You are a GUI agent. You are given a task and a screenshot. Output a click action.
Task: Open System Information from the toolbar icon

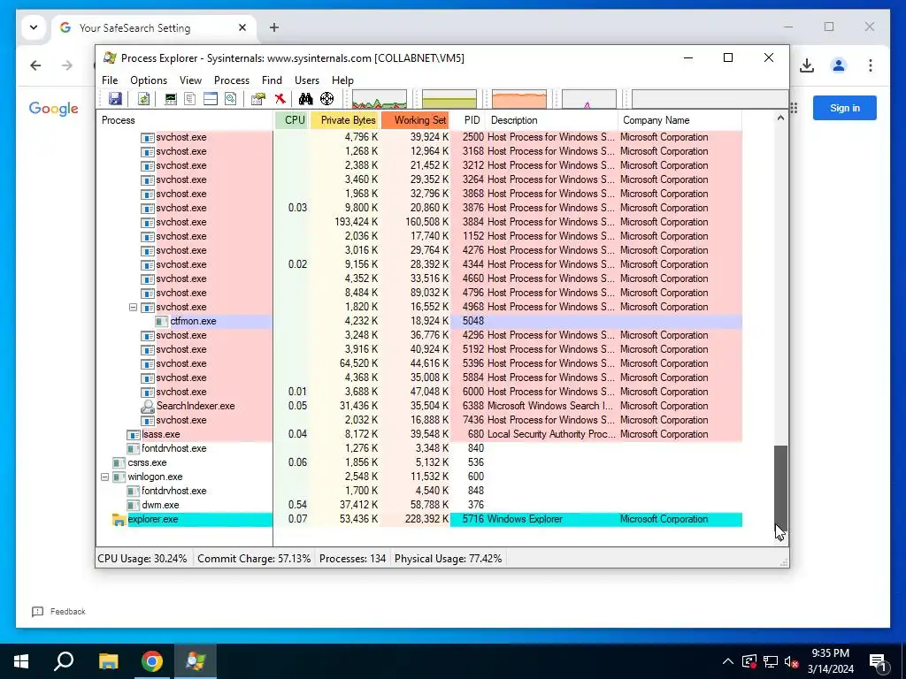pyautogui.click(x=171, y=99)
